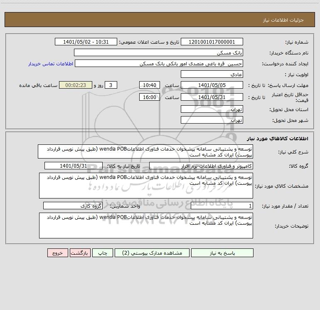Click the واحد شمارش label
This screenshot has height=310, width=320.
[125, 206]
